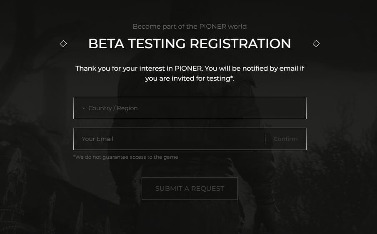Click the asterisk after "invited for testing"
This screenshot has width=377, height=234.
pos(232,77)
